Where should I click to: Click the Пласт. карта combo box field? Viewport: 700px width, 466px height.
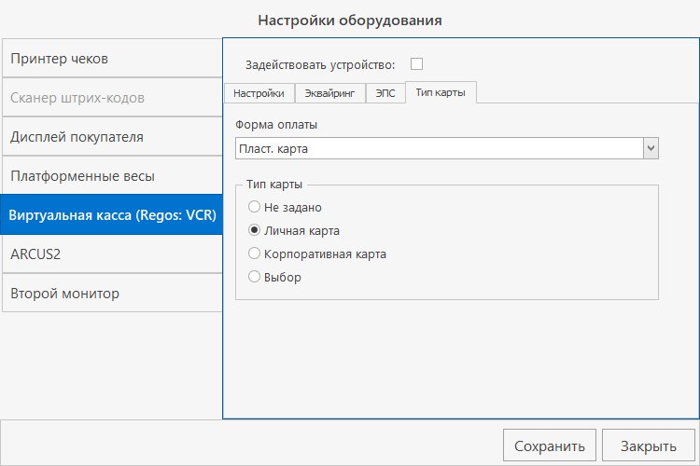click(x=439, y=148)
